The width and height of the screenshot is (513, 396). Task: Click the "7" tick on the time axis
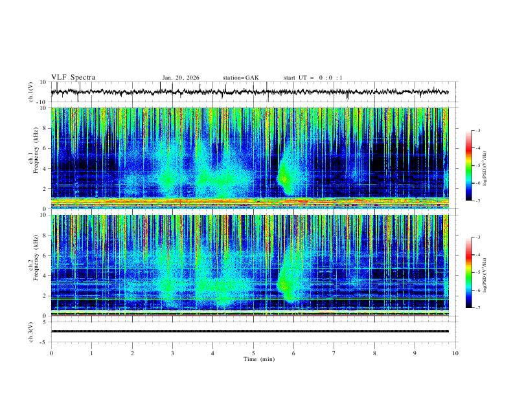[x=334, y=353]
